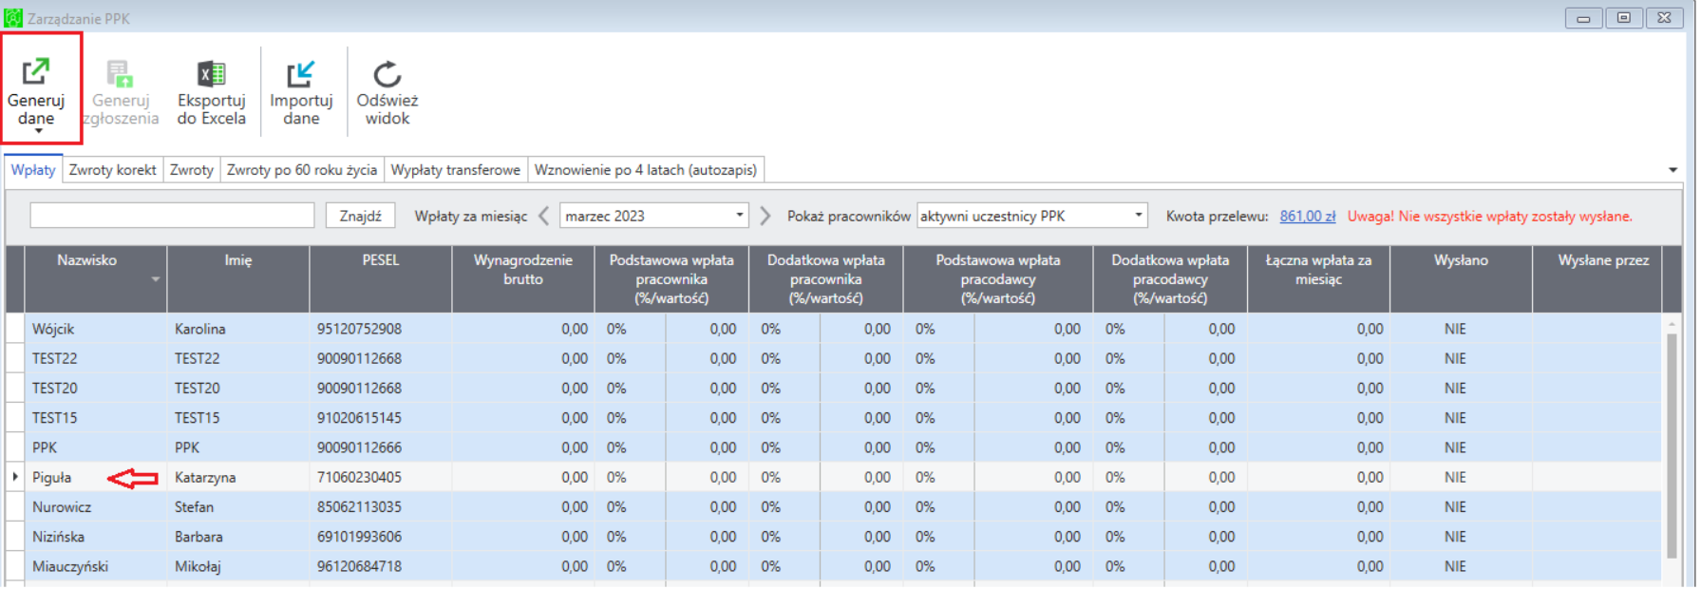Select the Piguła row indicator arrow
The image size is (1701, 589).
click(15, 477)
